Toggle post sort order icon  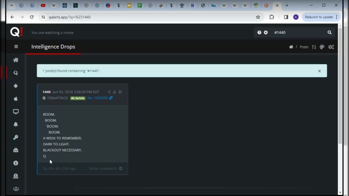314,47
